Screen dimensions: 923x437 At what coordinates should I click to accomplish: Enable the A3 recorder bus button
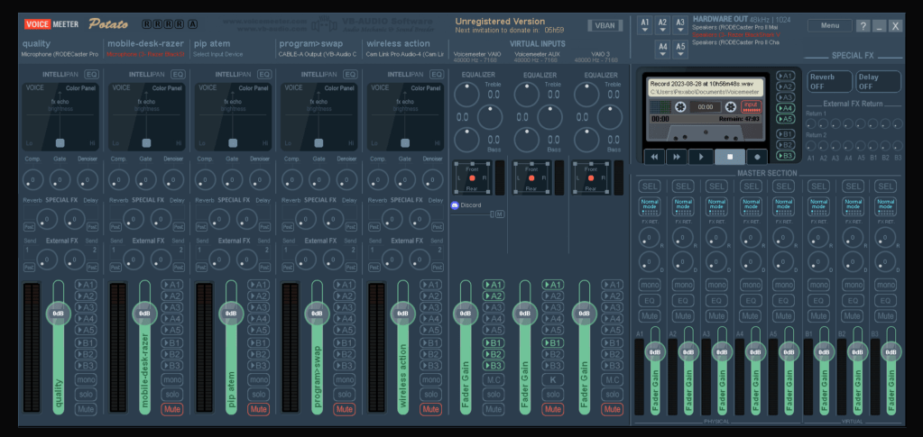785,97
